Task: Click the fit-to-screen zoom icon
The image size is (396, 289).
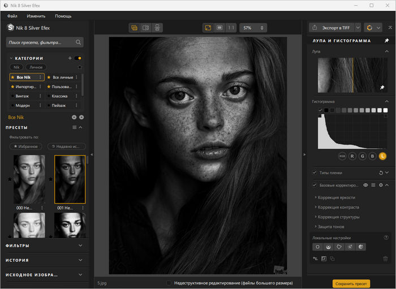Action: (208, 27)
